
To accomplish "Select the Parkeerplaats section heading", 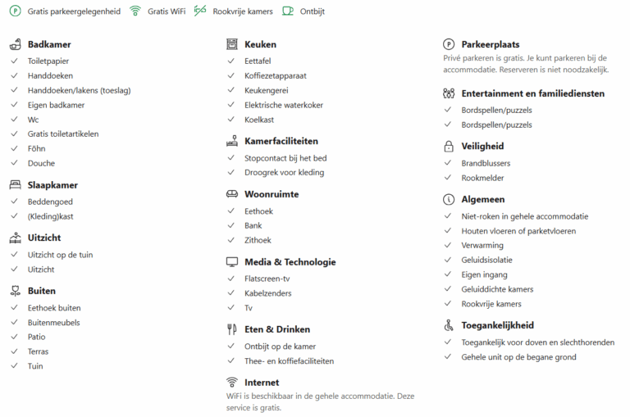I will click(491, 44).
